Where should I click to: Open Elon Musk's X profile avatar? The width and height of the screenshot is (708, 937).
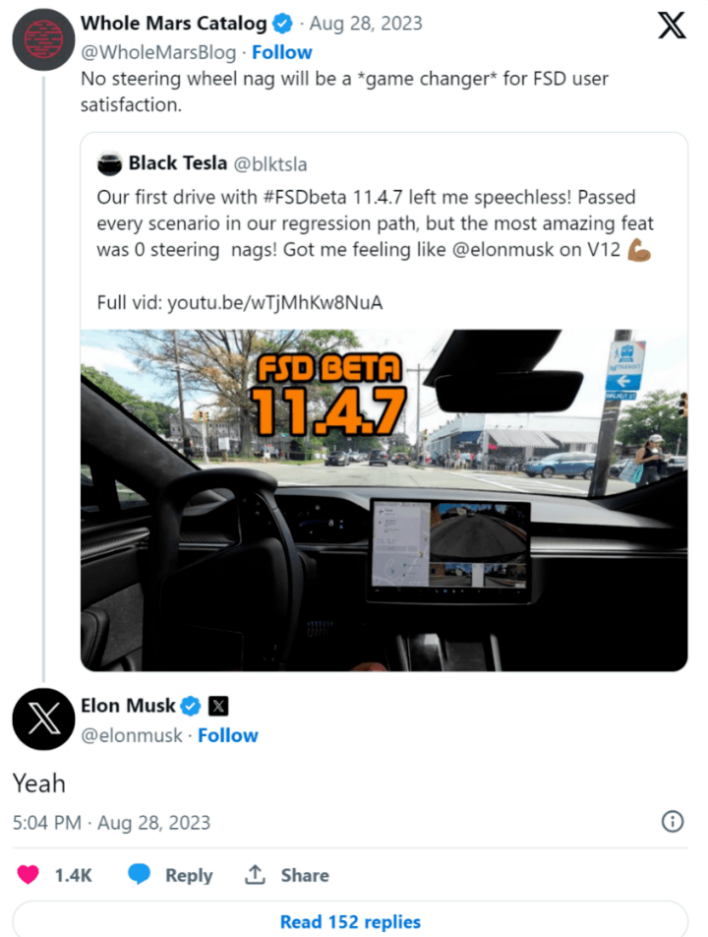coord(43,718)
